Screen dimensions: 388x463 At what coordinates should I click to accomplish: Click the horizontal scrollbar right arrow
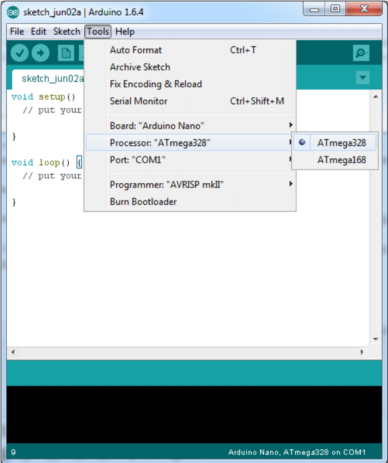[x=363, y=352]
